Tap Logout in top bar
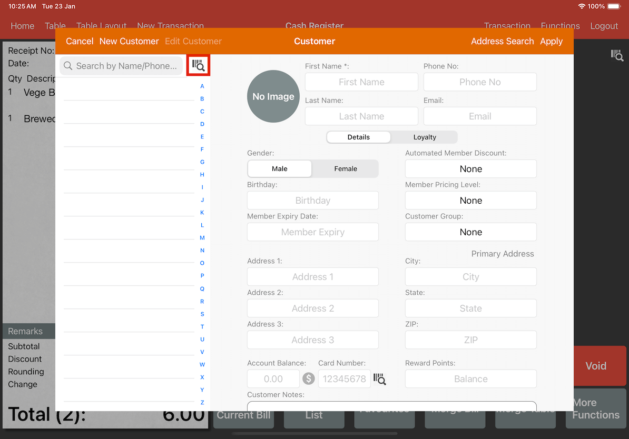The image size is (629, 439). tap(604, 26)
